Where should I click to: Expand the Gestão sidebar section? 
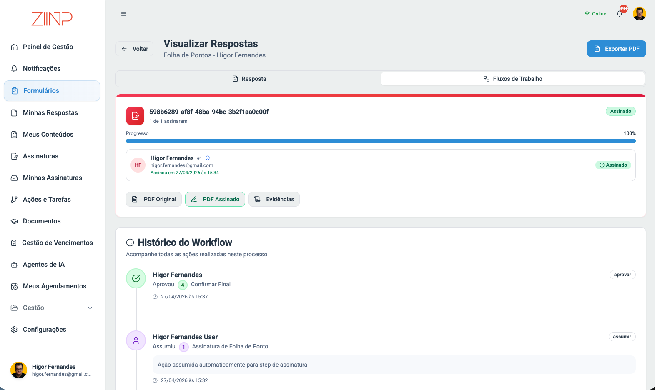tap(52, 307)
